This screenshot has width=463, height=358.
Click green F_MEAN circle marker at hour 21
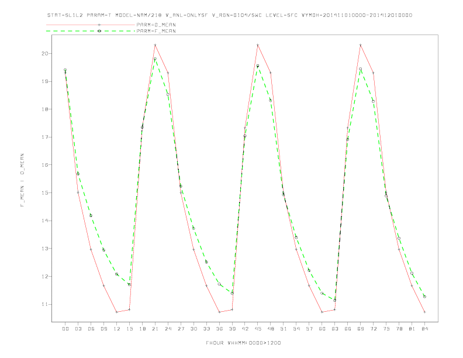click(155, 58)
